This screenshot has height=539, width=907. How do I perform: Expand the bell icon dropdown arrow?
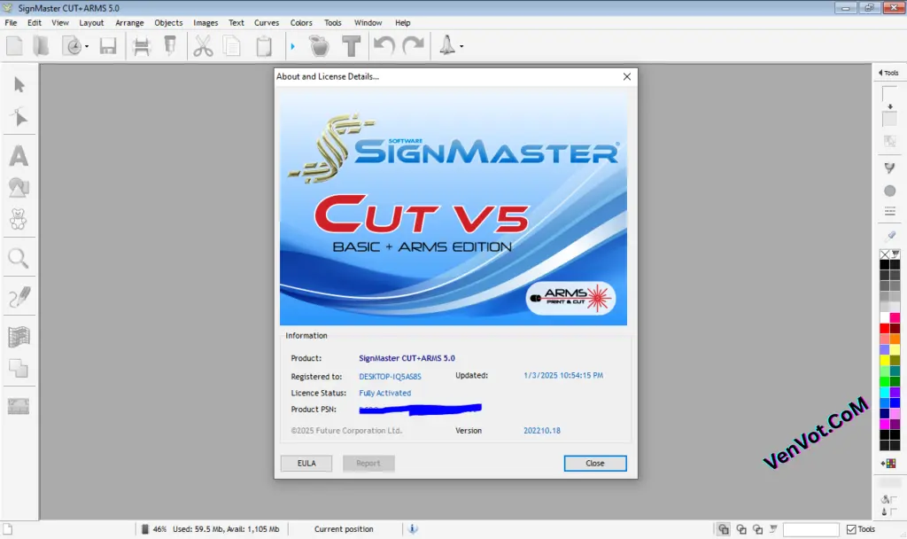(x=461, y=46)
